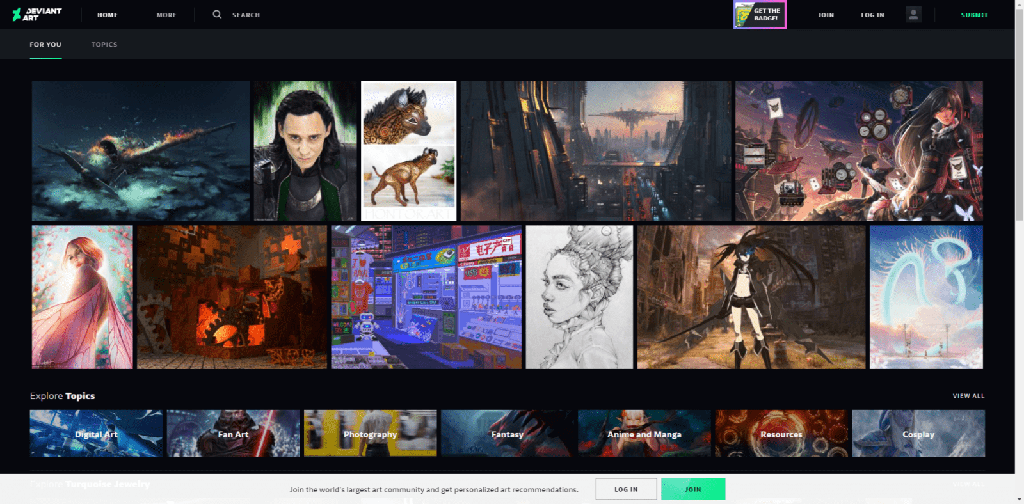Open the ornate hyena sculpture artwork
Screen dimensions: 1024x504
point(409,151)
